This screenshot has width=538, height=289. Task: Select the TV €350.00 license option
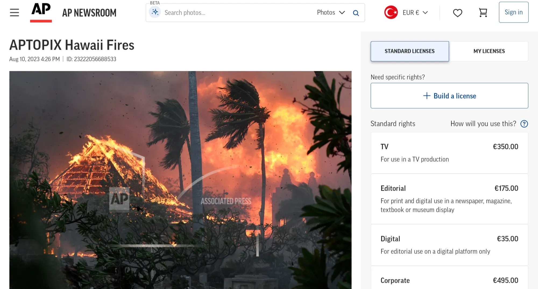449,152
